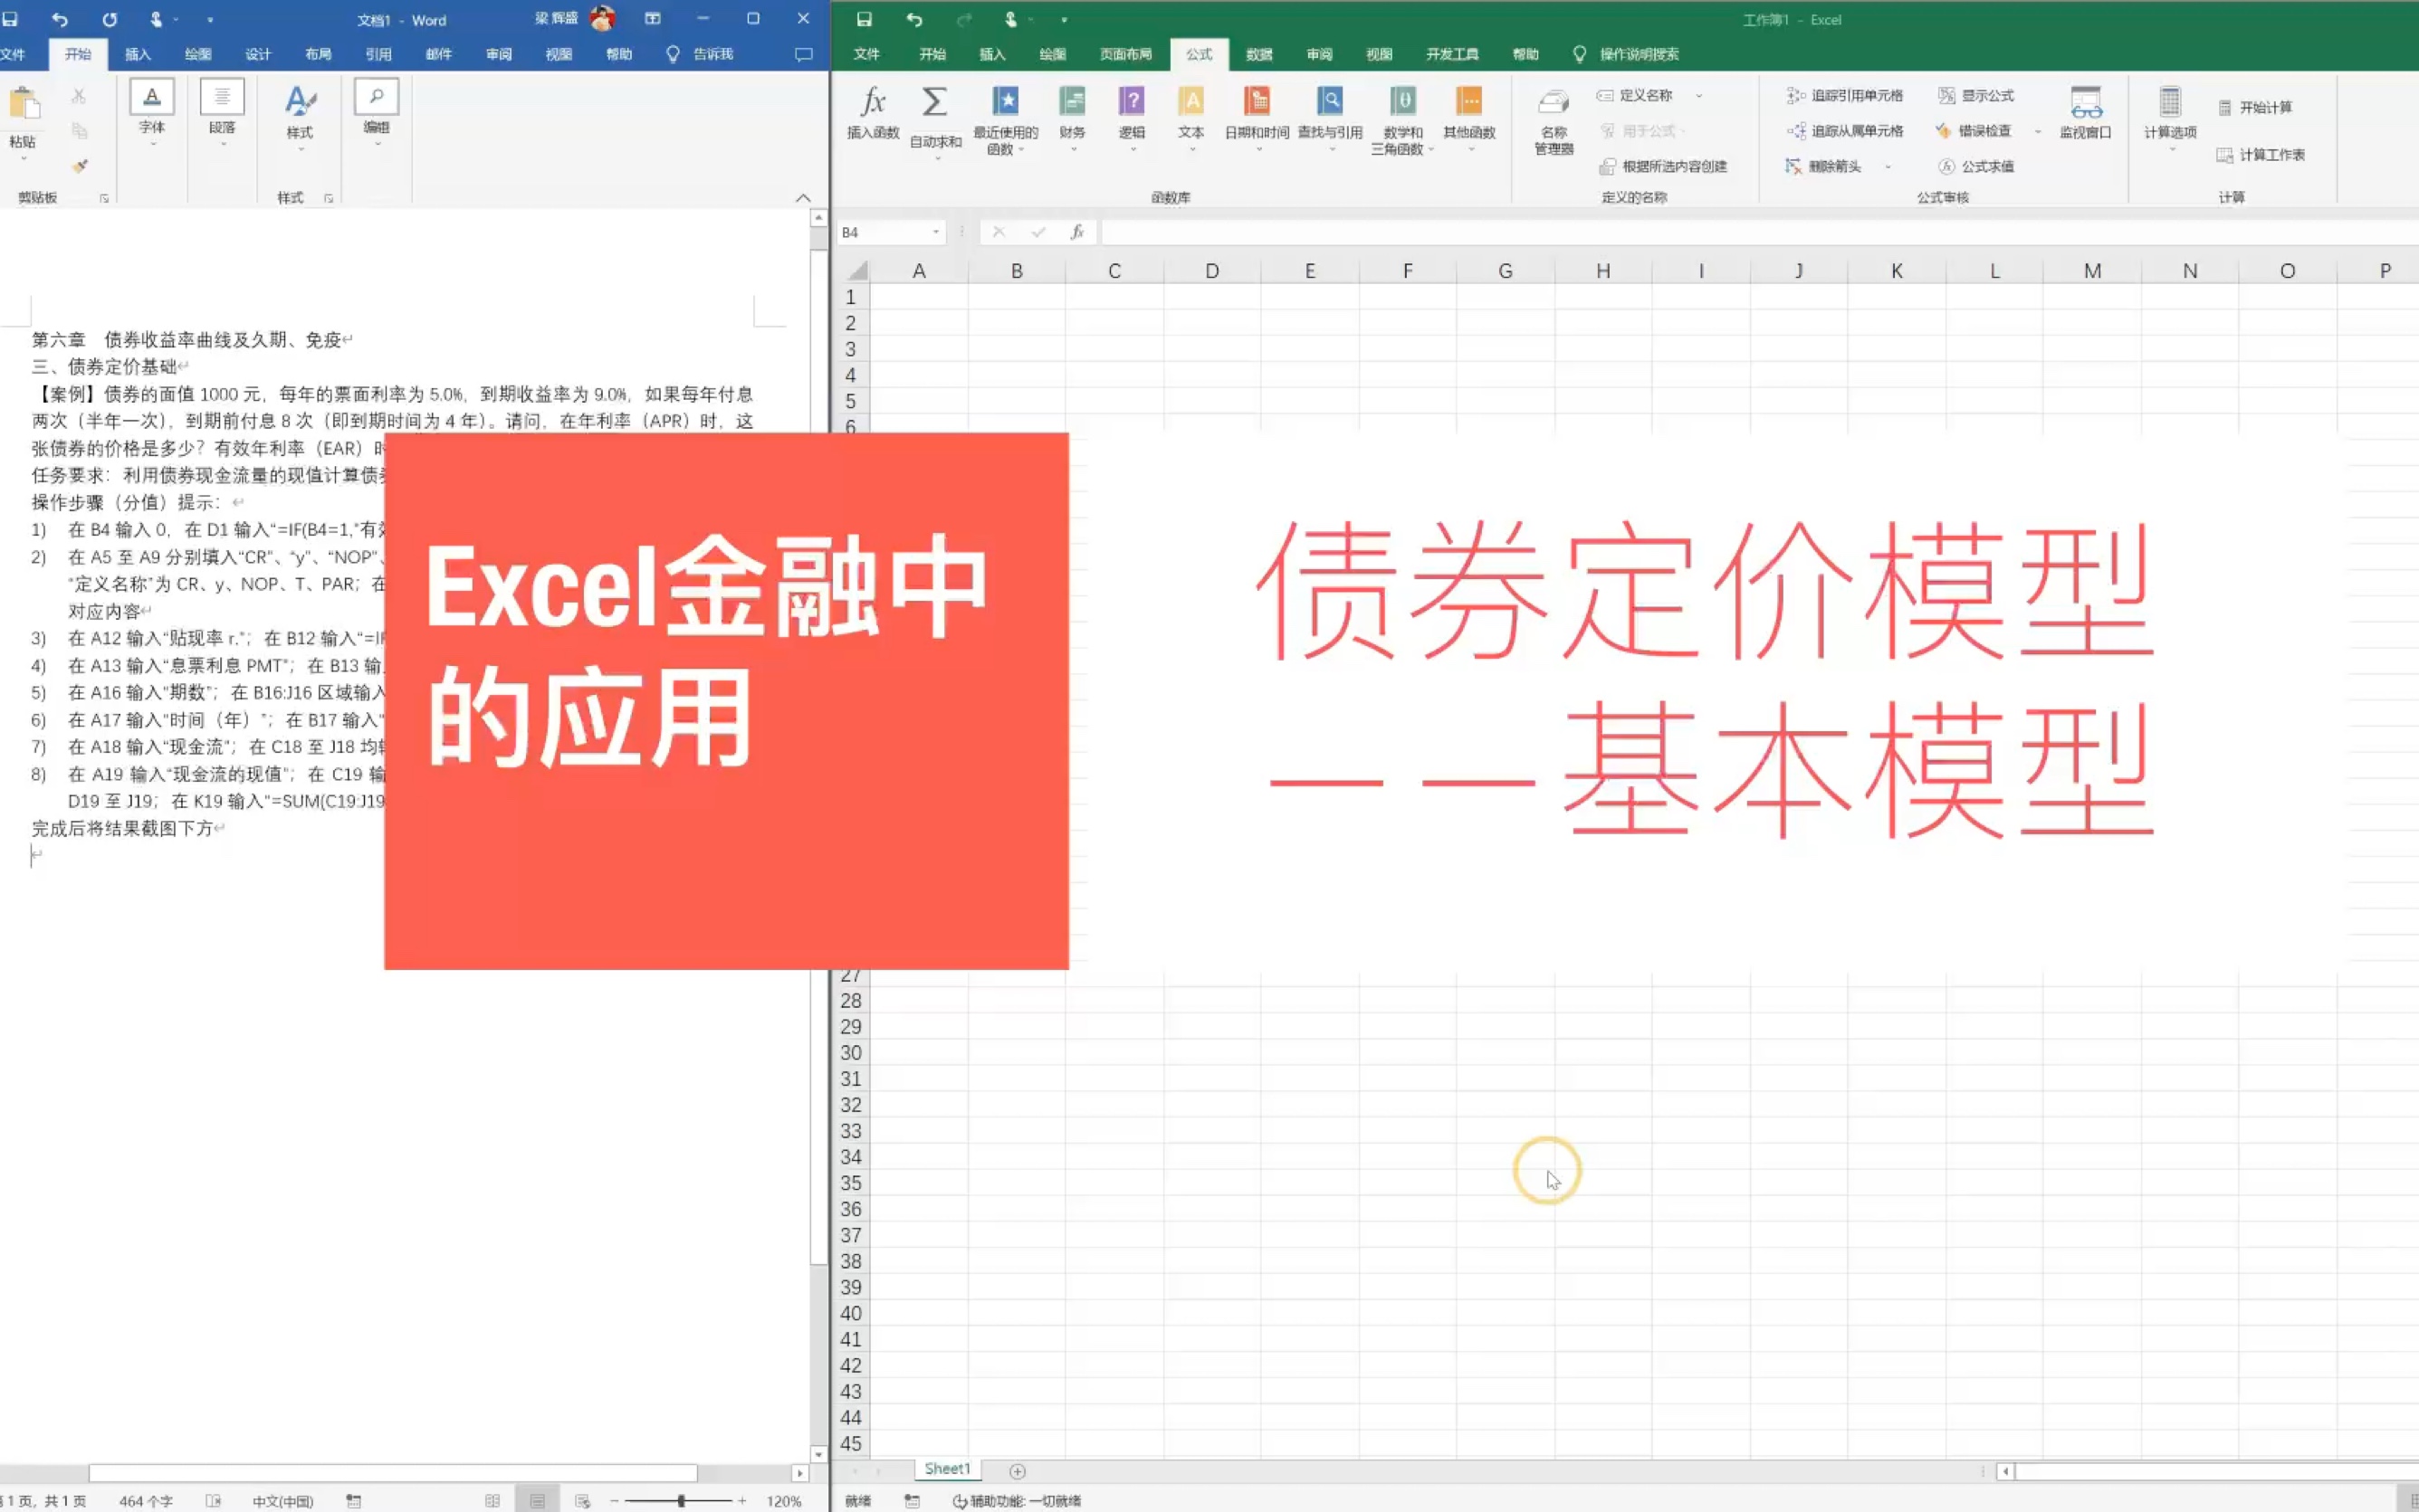Open the Text functions icon
The width and height of the screenshot is (2419, 1512).
[x=1190, y=101]
